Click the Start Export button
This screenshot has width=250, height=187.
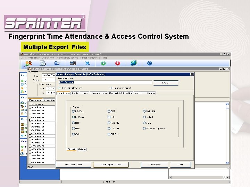[155, 164]
